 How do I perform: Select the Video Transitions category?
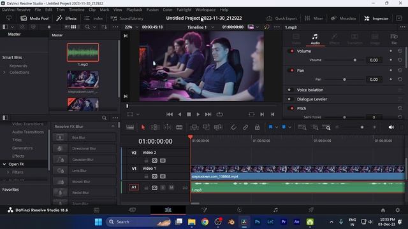pos(28,124)
